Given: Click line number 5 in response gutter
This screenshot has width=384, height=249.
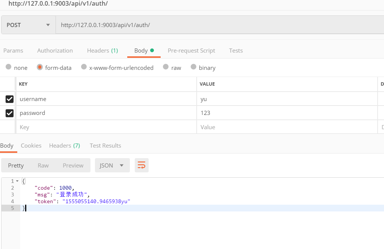Looking at the screenshot, I should point(12,208).
